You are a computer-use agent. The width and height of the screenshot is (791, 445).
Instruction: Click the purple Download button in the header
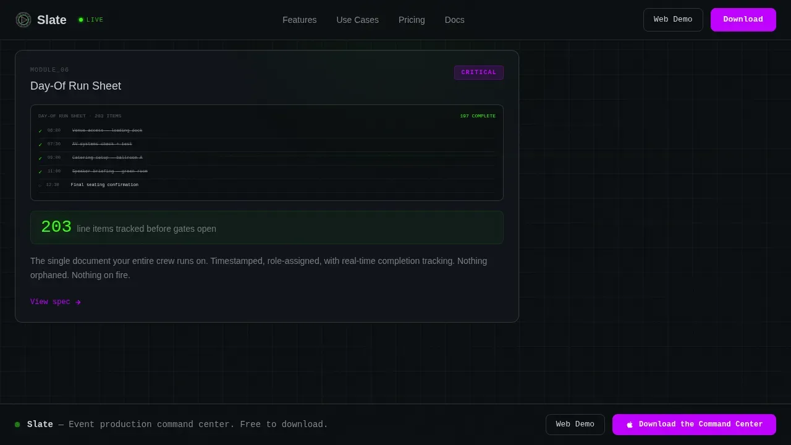(743, 20)
